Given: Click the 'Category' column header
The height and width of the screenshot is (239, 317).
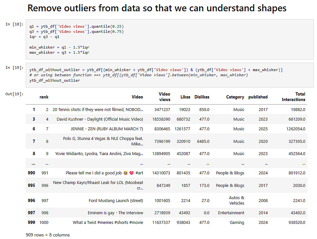Looking at the screenshot, I should click(235, 97).
